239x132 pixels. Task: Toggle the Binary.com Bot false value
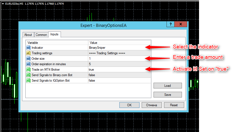pos(120,75)
